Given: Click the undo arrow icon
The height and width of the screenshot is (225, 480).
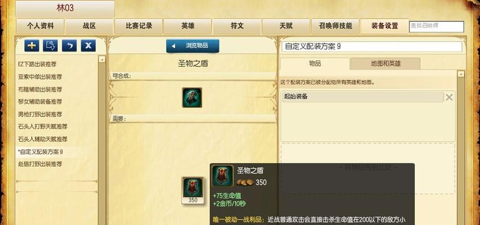Looking at the screenshot, I should (69, 46).
